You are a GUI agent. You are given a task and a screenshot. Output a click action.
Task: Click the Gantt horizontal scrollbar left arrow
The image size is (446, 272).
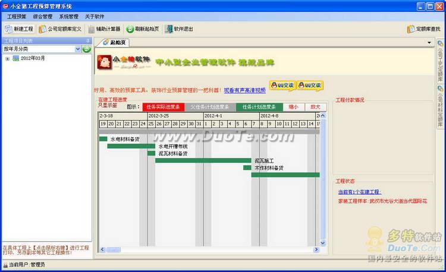(x=102, y=249)
